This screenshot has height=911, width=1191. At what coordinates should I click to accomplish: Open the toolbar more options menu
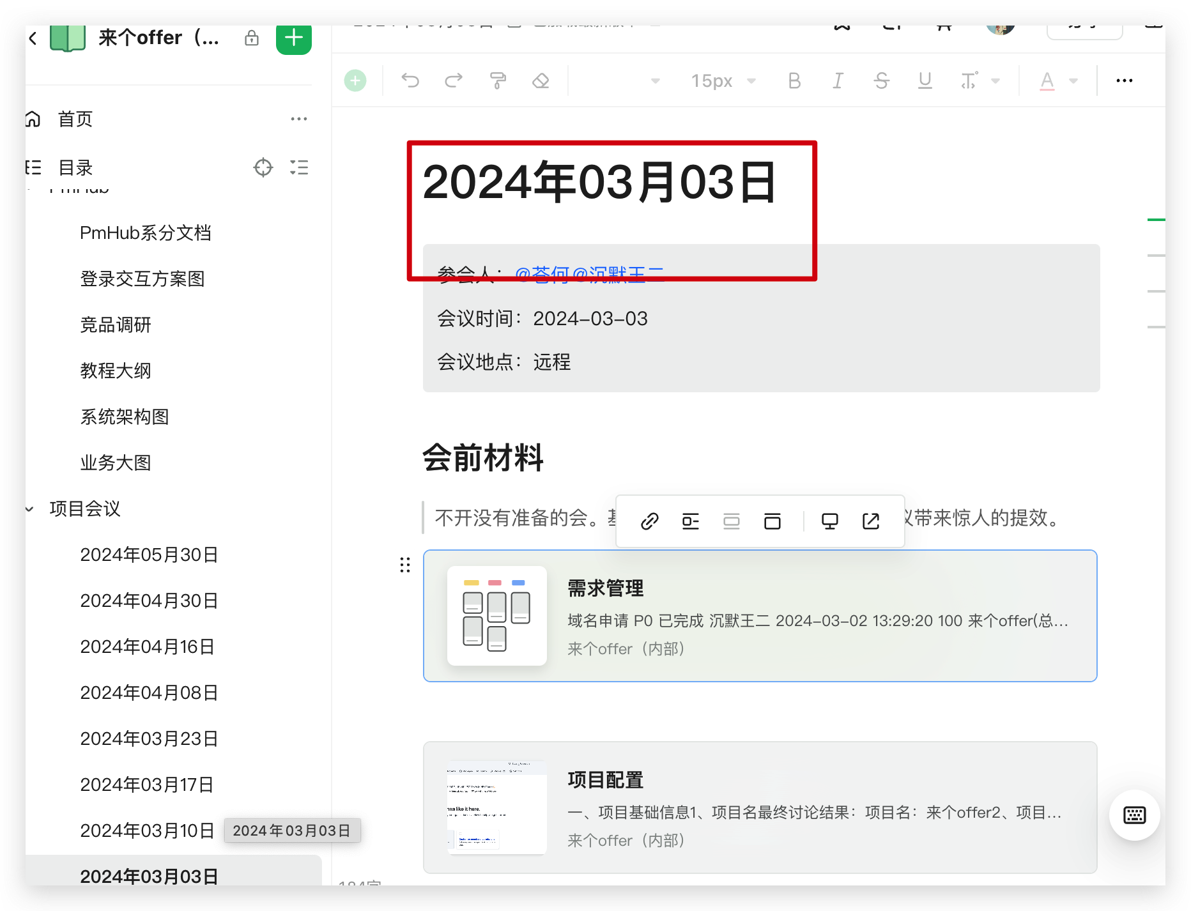pyautogui.click(x=1125, y=80)
